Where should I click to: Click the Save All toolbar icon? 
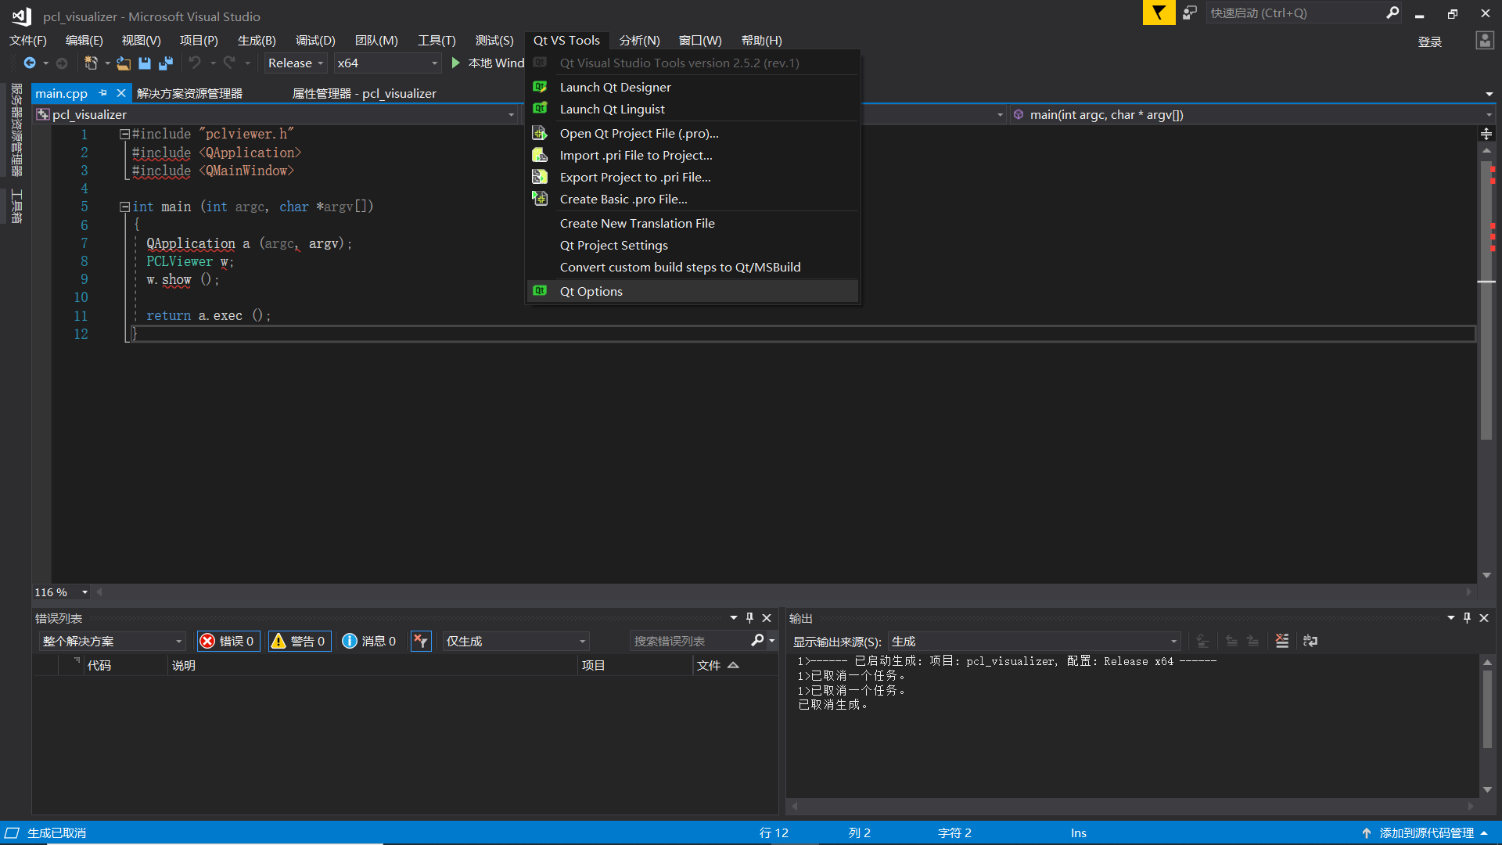[x=166, y=63]
